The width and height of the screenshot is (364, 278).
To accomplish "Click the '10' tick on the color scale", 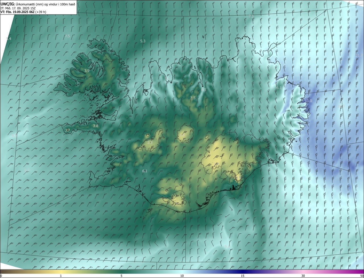I will (x=182, y=276).
